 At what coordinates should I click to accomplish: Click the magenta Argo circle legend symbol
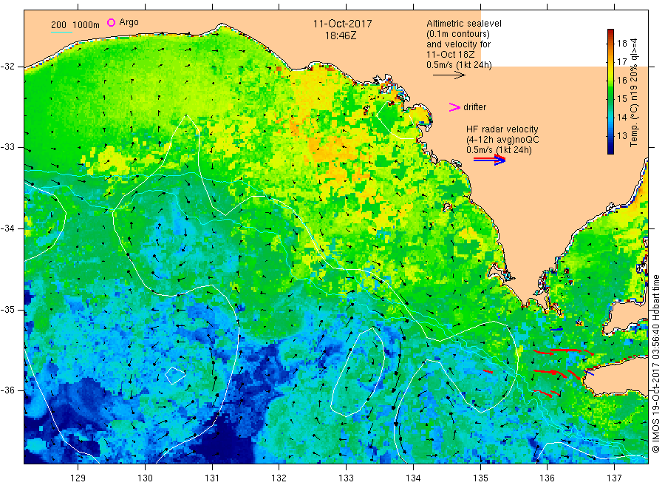tap(111, 22)
